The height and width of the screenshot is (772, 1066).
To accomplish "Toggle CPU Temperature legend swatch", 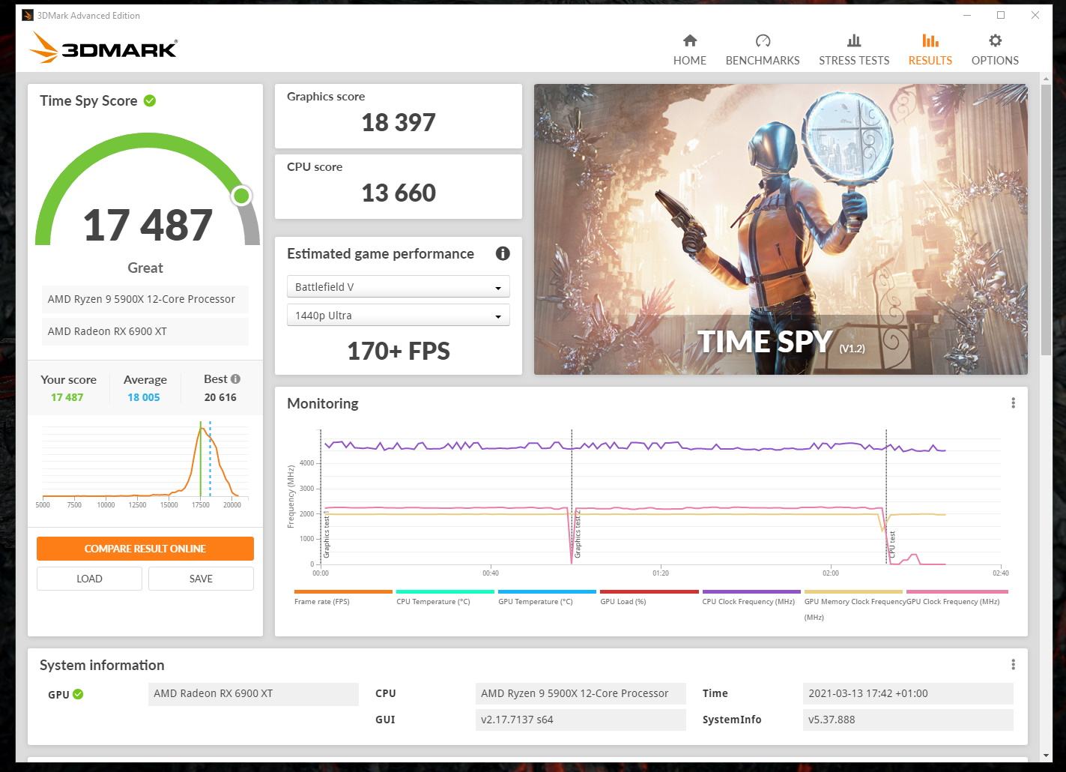I will coord(445,591).
